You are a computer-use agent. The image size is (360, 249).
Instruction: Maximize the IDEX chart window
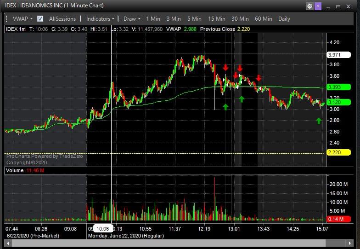click(x=338, y=6)
